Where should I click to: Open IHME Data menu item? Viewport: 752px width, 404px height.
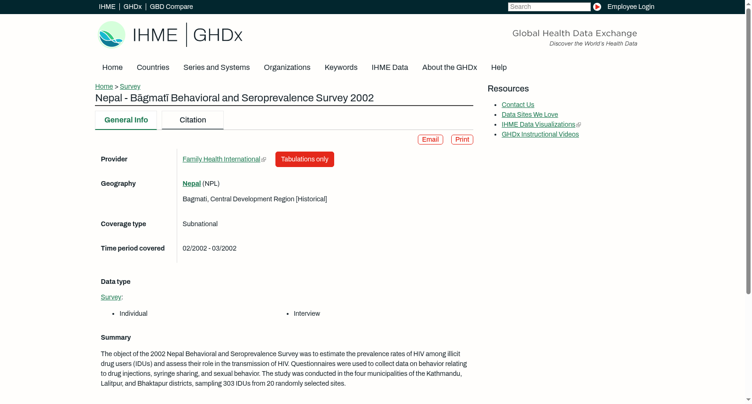[x=390, y=68]
